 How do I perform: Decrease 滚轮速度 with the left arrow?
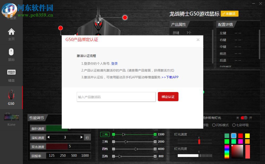(x=48, y=137)
